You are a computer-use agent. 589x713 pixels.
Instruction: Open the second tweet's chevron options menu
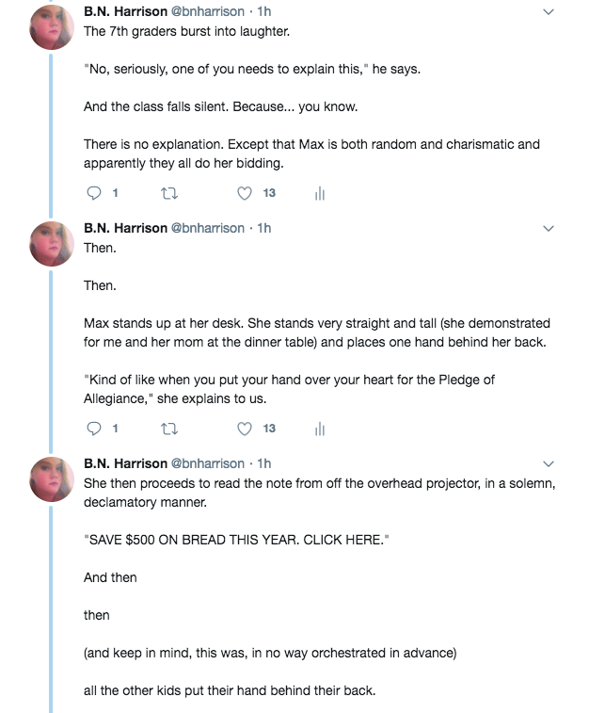(x=549, y=228)
